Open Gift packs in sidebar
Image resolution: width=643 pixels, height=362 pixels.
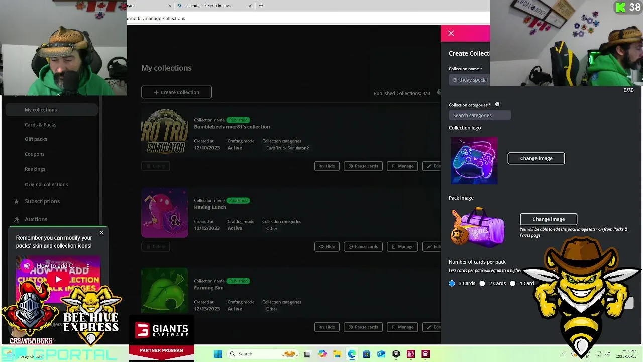click(36, 139)
